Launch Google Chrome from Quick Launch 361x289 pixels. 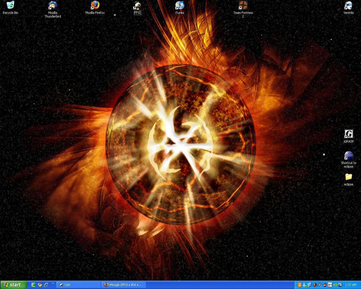click(x=40, y=285)
